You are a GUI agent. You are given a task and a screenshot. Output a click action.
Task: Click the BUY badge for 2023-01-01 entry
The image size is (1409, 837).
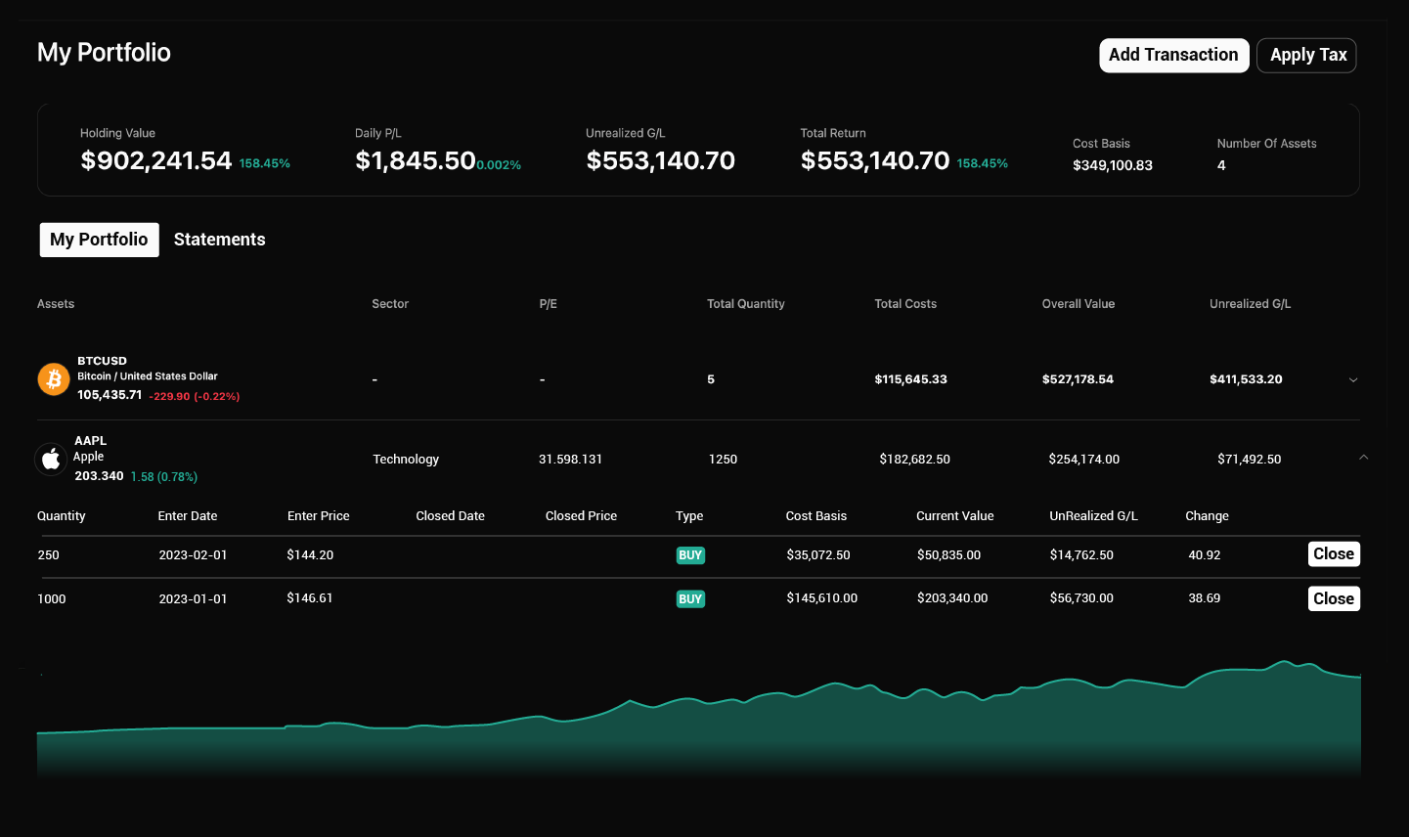[690, 599]
